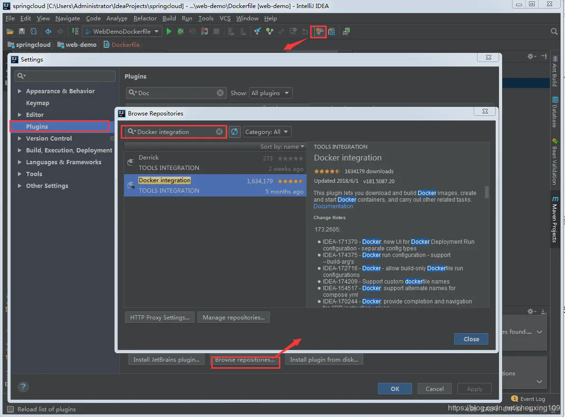Expand Languages & Frameworks settings node
565x417 pixels.
pos(19,162)
